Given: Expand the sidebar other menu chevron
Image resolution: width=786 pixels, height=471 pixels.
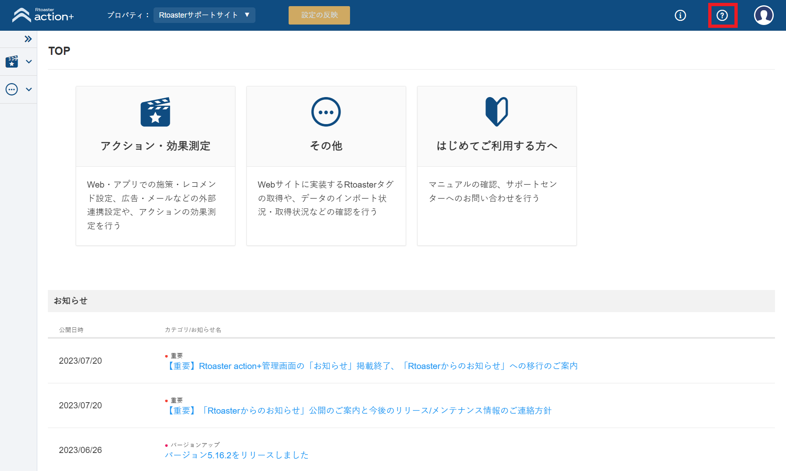Looking at the screenshot, I should tap(29, 89).
